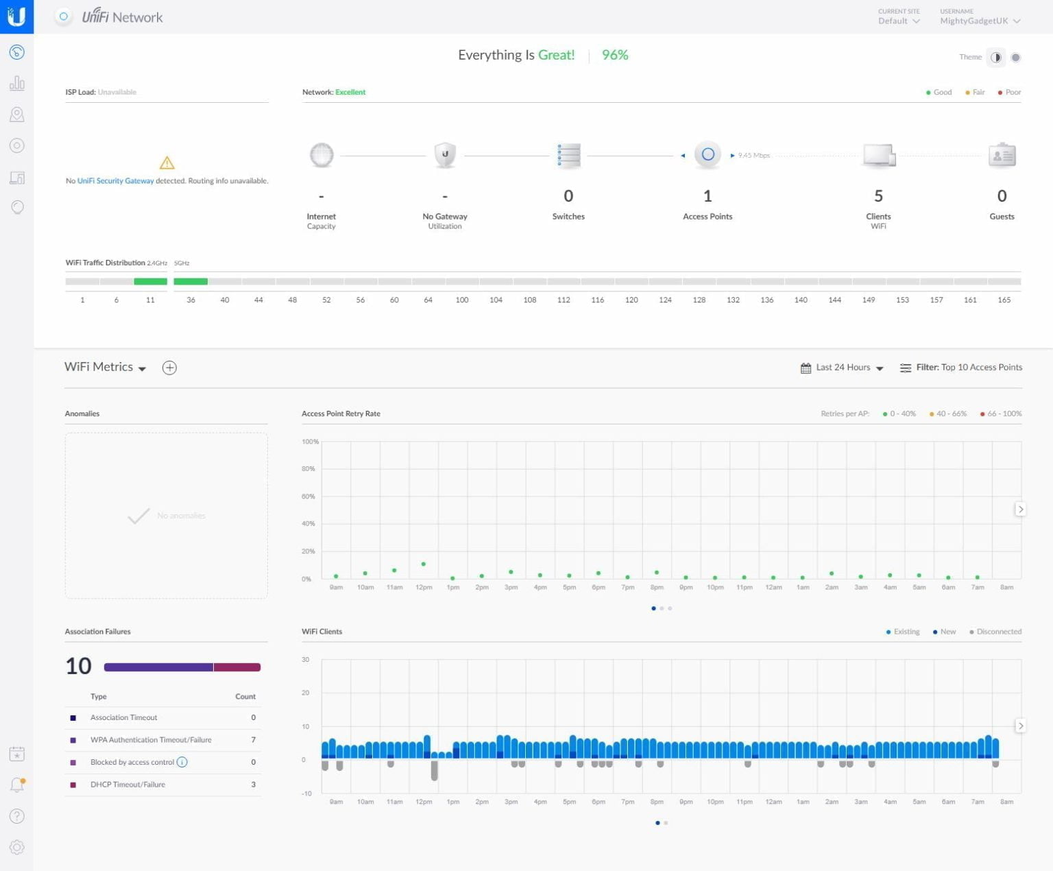The image size is (1053, 871).
Task: Open the Alerts bell icon
Action: pyautogui.click(x=17, y=785)
